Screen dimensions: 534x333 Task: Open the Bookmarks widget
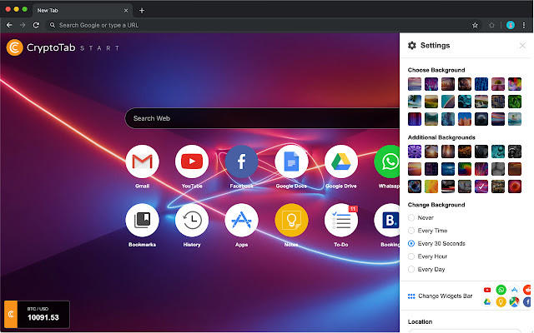tap(142, 220)
